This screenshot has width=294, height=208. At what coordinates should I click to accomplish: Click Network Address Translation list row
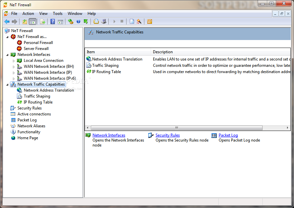point(188,59)
